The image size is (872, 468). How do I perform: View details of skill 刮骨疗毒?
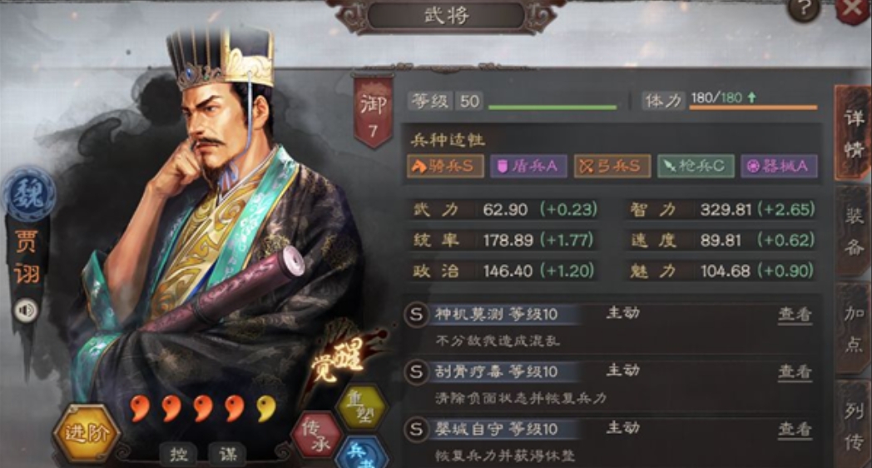[795, 371]
